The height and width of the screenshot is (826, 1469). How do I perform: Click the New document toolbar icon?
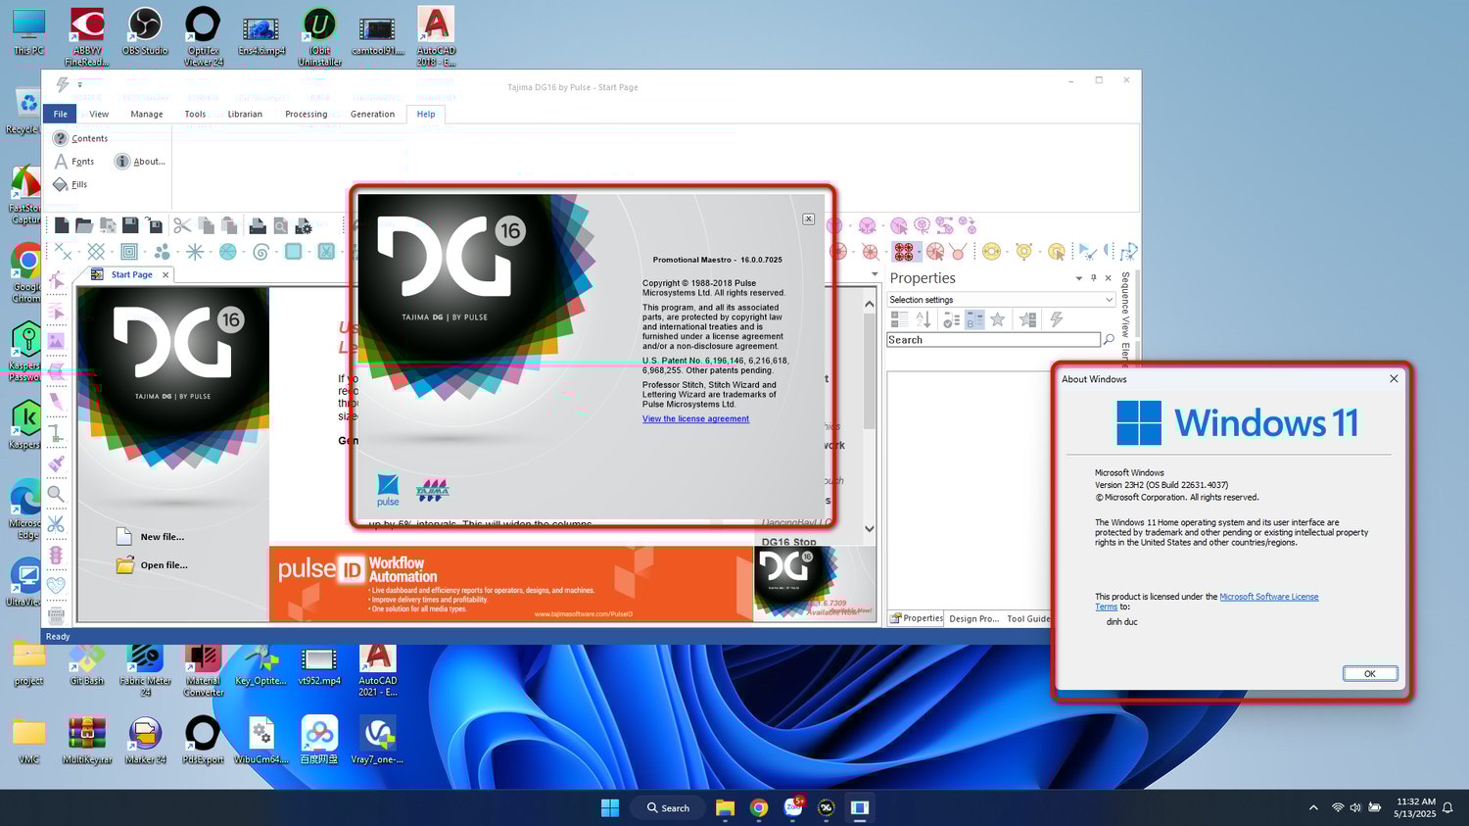tap(62, 226)
